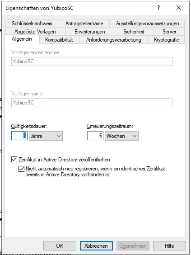
Task: Switch to the Server tab
Action: point(169,32)
